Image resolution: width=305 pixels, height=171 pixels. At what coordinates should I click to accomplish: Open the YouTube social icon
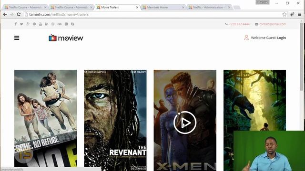click(x=41, y=24)
